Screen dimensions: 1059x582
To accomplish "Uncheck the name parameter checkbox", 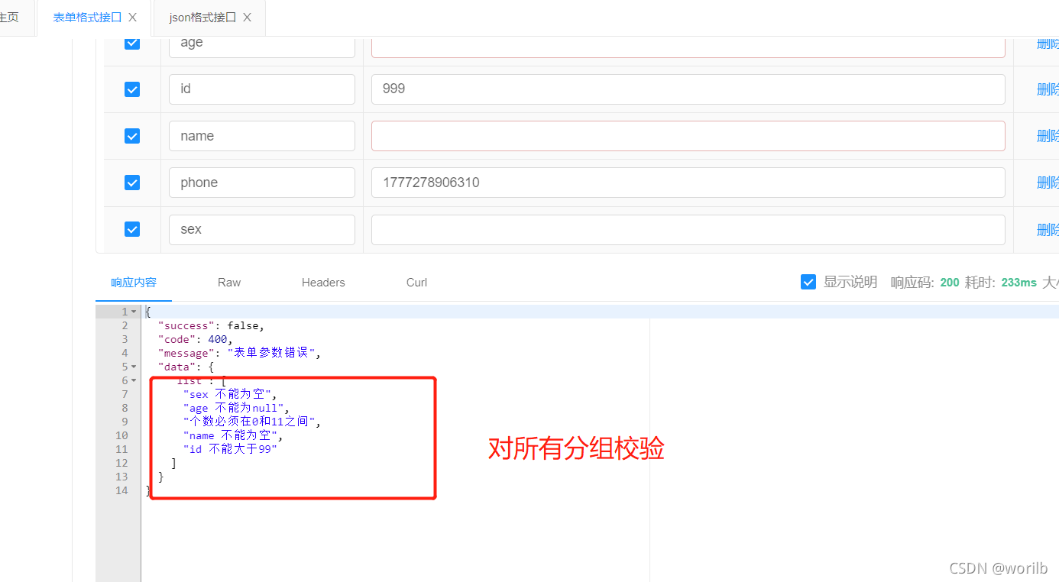I will 132,136.
